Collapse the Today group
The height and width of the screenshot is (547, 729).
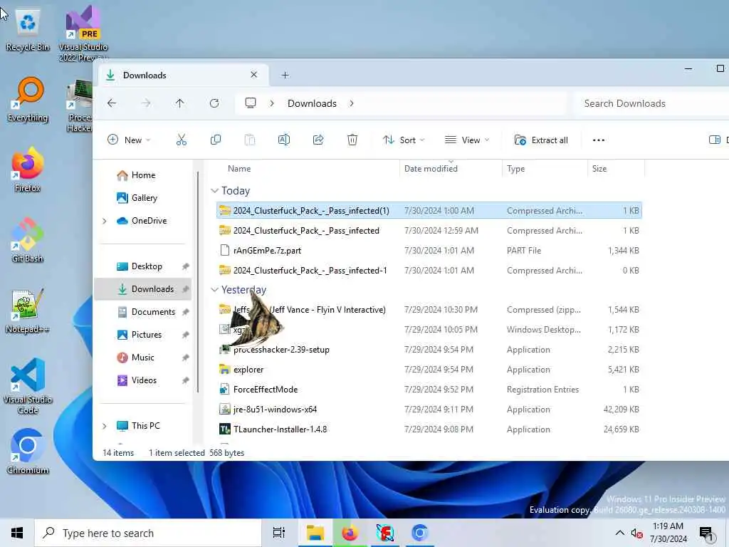pyautogui.click(x=214, y=191)
